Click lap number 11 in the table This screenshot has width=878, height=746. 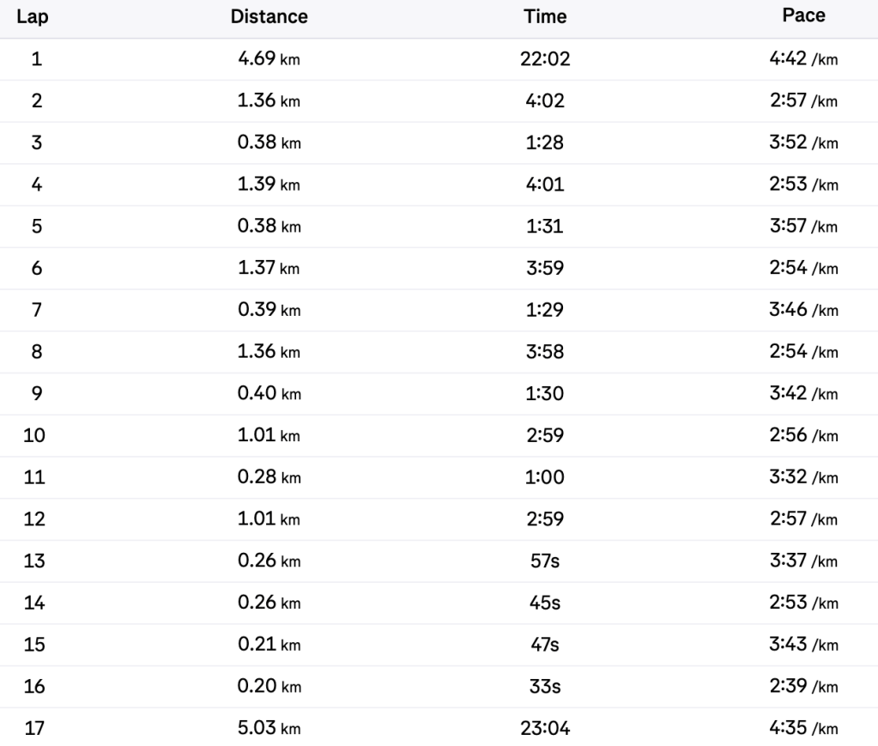pyautogui.click(x=36, y=477)
